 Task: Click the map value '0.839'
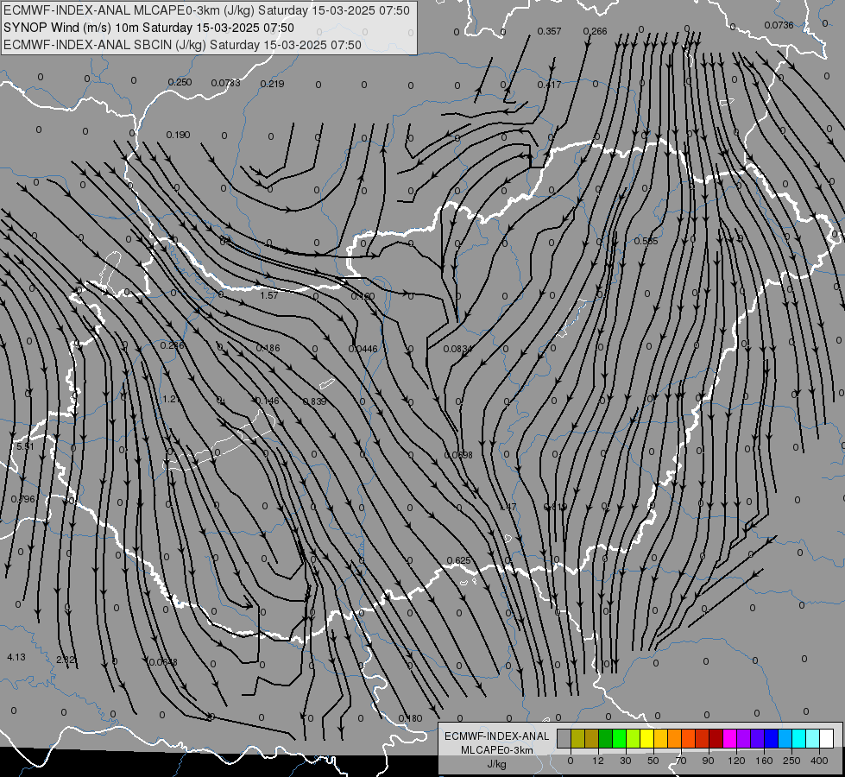pyautogui.click(x=315, y=401)
